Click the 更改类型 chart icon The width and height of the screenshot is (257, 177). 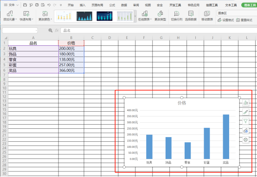click(160, 16)
